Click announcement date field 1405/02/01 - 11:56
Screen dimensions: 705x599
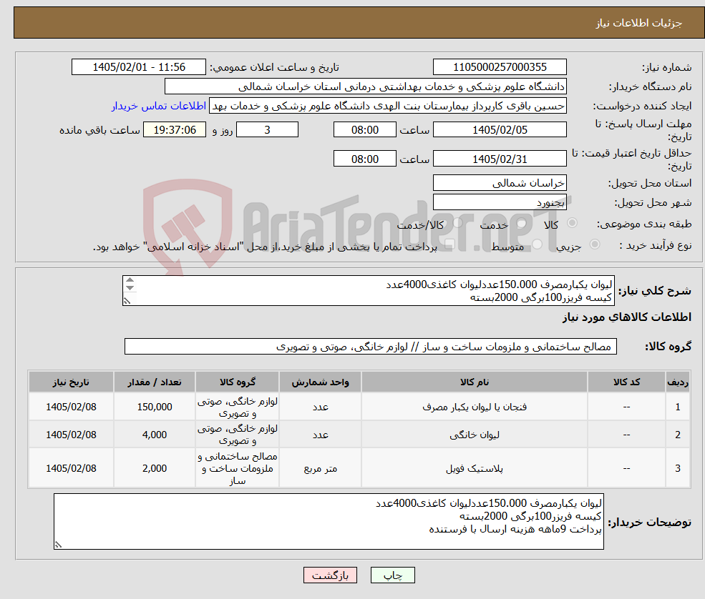click(x=138, y=67)
